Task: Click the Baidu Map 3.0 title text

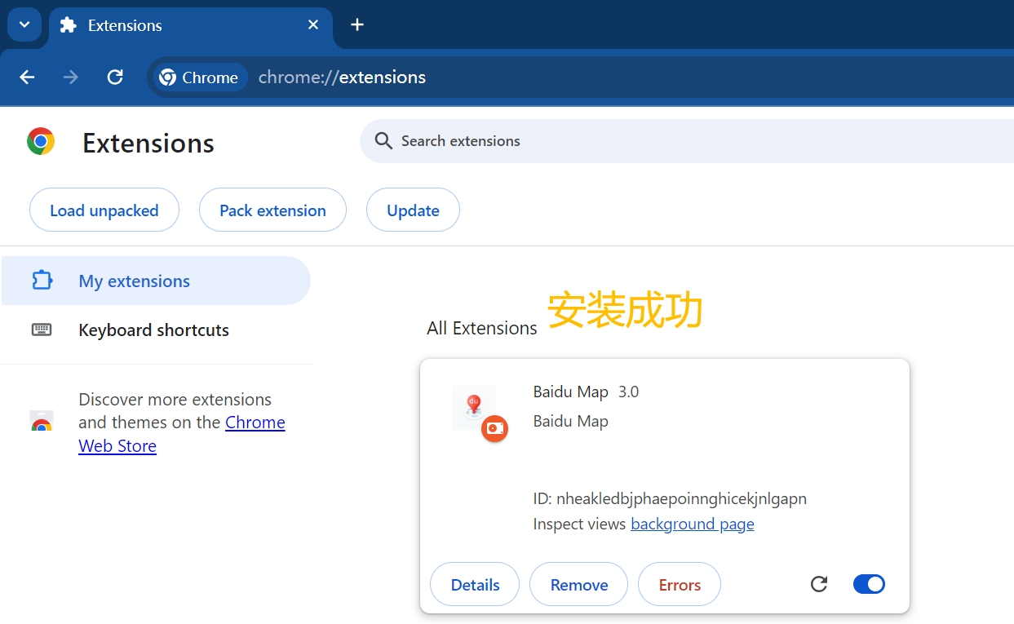Action: click(586, 392)
